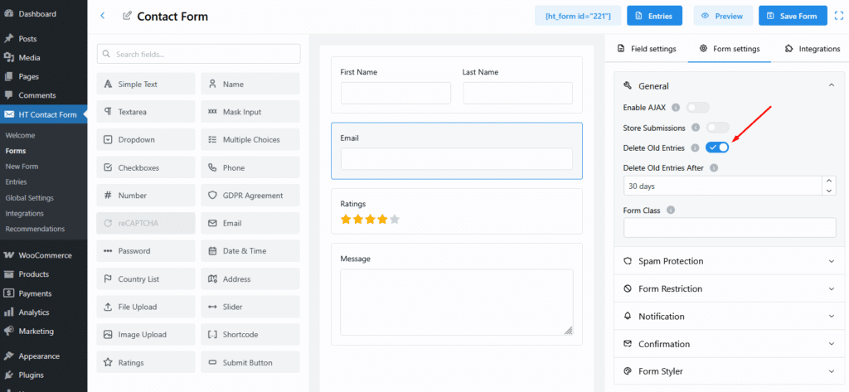Turn on Store Submissions toggle

coord(717,128)
